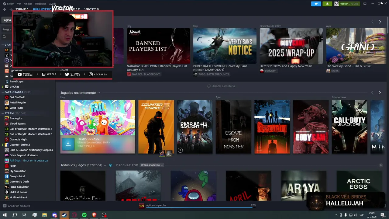Click the plus icon beside Añadir estantería
389x219 pixels.
[209, 86]
